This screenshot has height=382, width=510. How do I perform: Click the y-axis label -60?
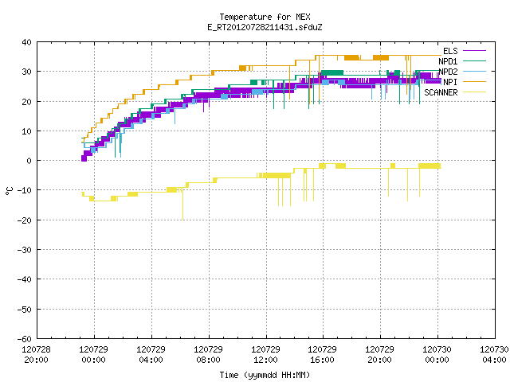pyautogui.click(x=25, y=339)
